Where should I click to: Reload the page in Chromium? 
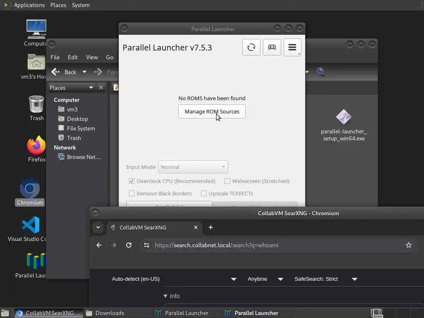click(x=129, y=245)
